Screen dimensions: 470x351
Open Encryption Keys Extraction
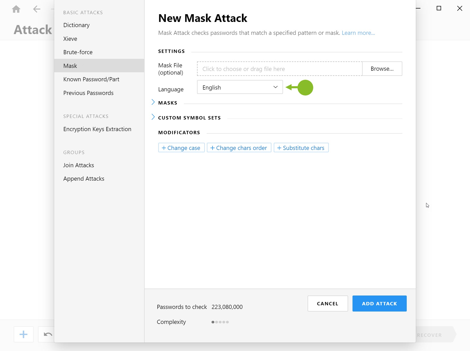(x=97, y=129)
